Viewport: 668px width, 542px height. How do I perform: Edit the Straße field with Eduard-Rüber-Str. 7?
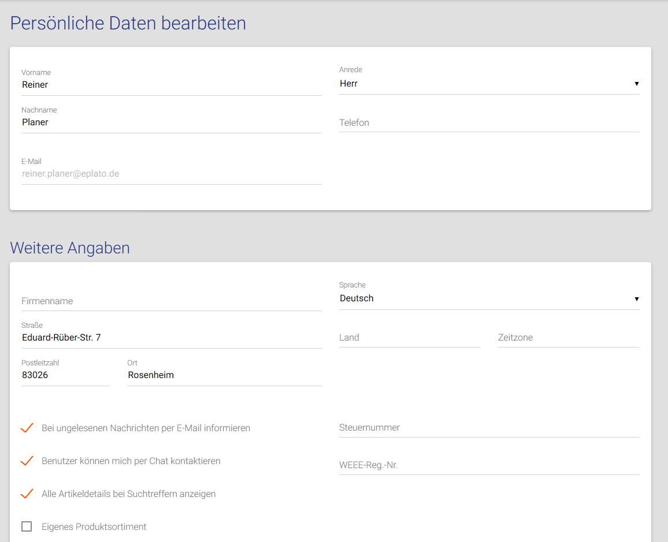[171, 338]
